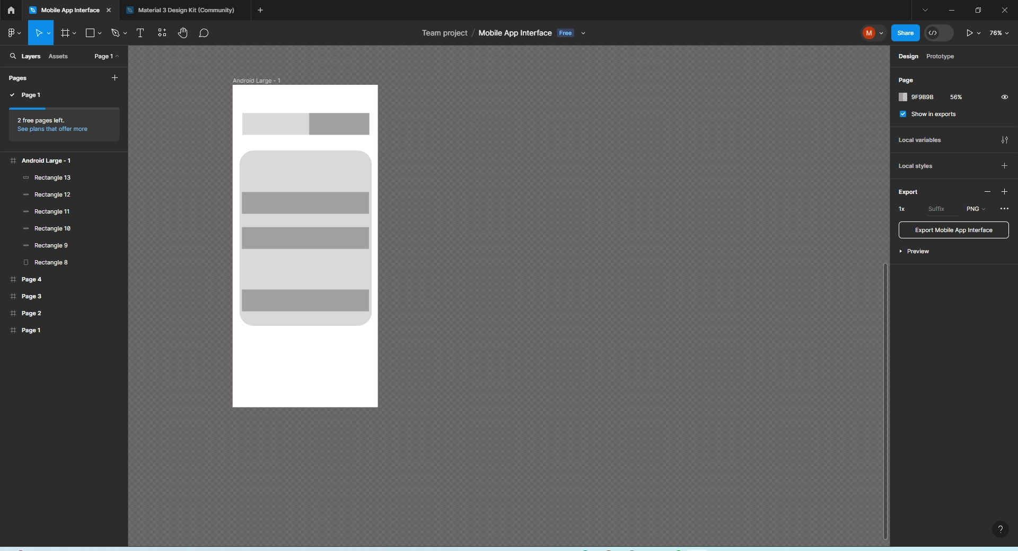Choose export format PNG dropdown
The width and height of the screenshot is (1018, 551).
pyautogui.click(x=976, y=209)
